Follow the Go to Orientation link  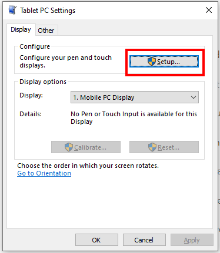[44, 173]
